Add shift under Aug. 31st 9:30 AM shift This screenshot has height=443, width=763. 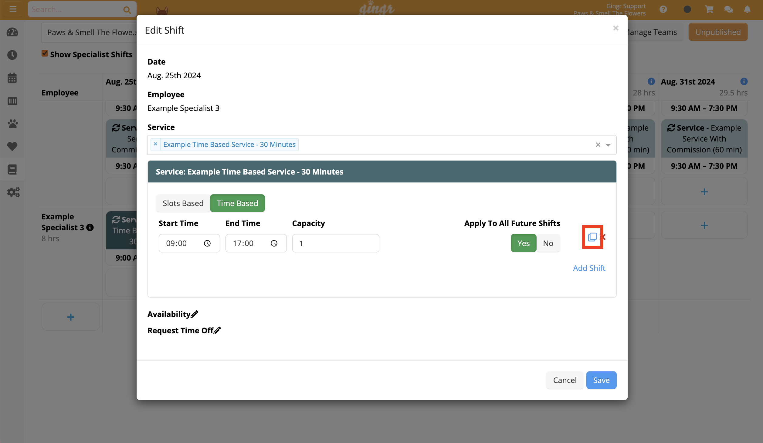(x=704, y=192)
